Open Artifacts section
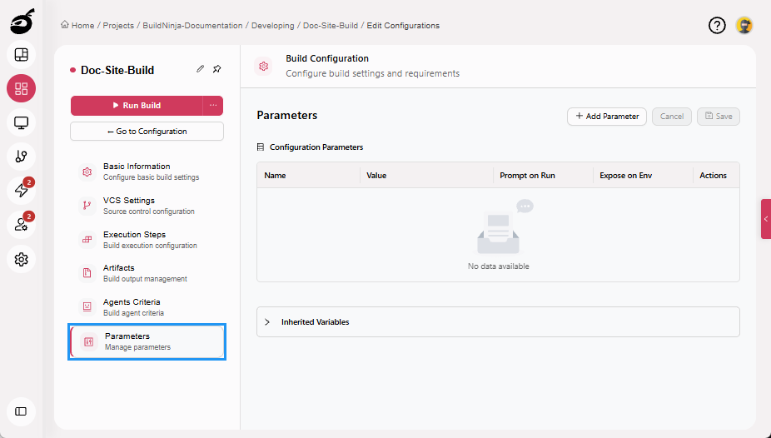The width and height of the screenshot is (771, 438). (147, 273)
